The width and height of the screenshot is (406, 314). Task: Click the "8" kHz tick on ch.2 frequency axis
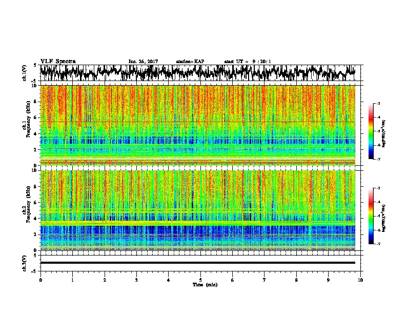pos(36,187)
